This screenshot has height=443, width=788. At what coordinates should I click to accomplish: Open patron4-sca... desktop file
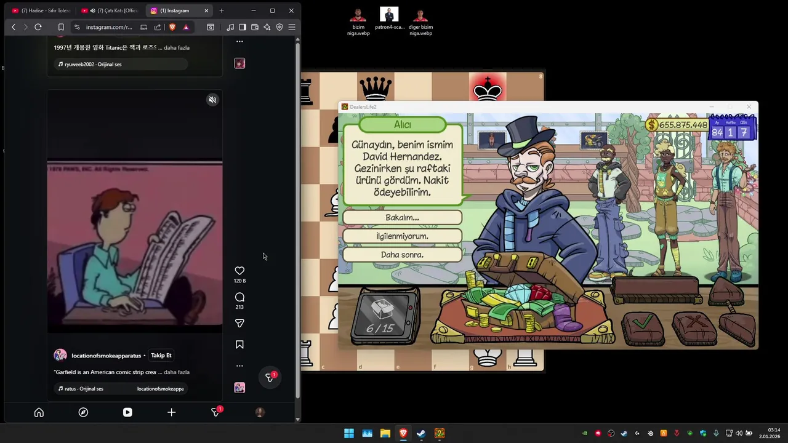click(x=389, y=18)
